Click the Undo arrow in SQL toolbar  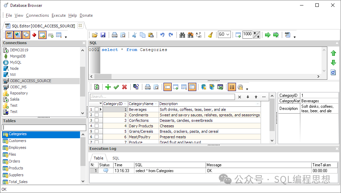tap(162, 35)
